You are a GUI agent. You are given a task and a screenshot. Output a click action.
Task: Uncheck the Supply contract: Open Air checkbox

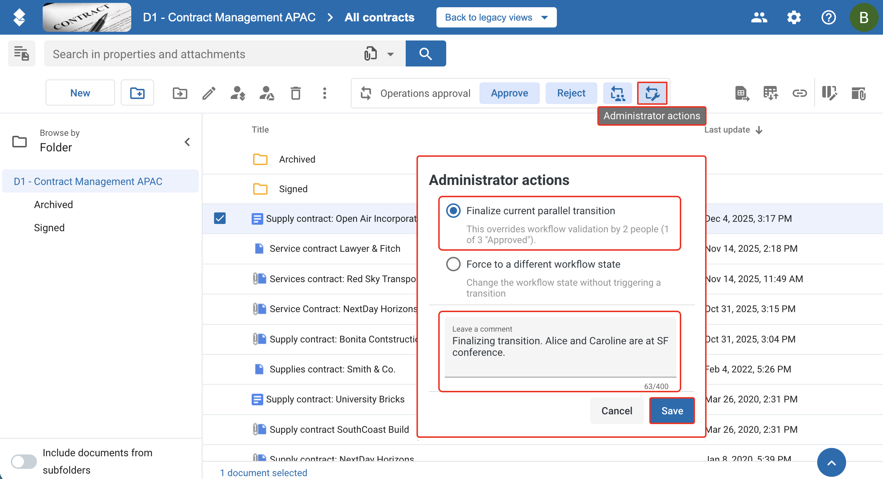(220, 218)
